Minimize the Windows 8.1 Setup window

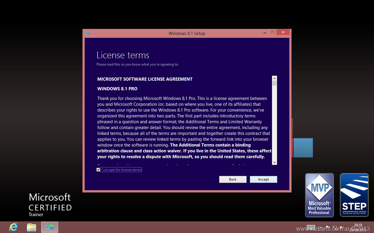[x=264, y=33]
